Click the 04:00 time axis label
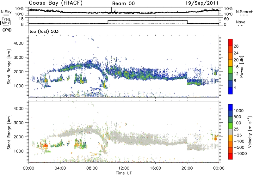The height and width of the screenshot is (175, 253). click(x=60, y=168)
